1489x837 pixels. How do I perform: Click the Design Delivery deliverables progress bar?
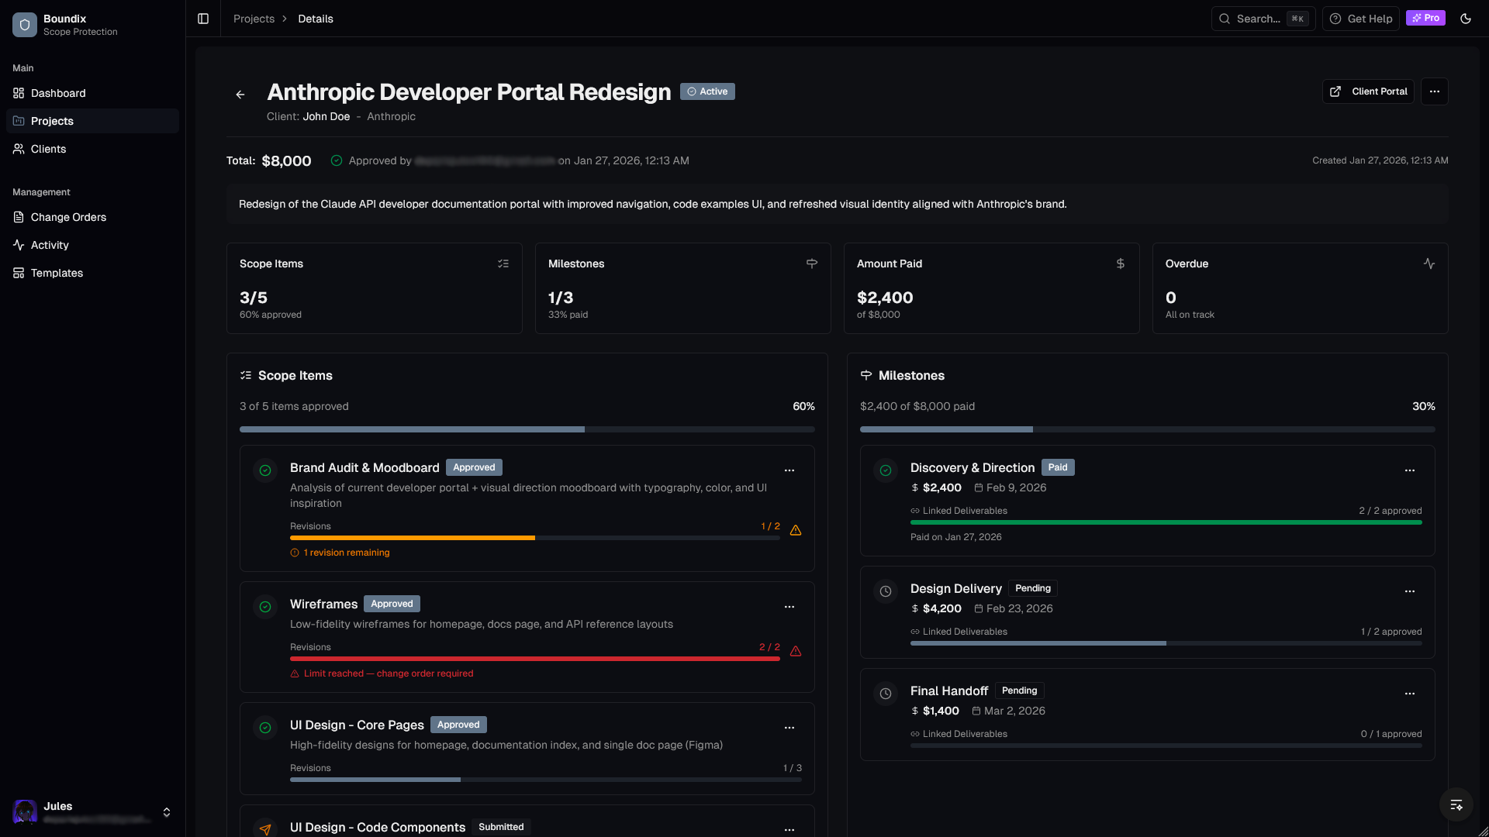(x=1166, y=643)
